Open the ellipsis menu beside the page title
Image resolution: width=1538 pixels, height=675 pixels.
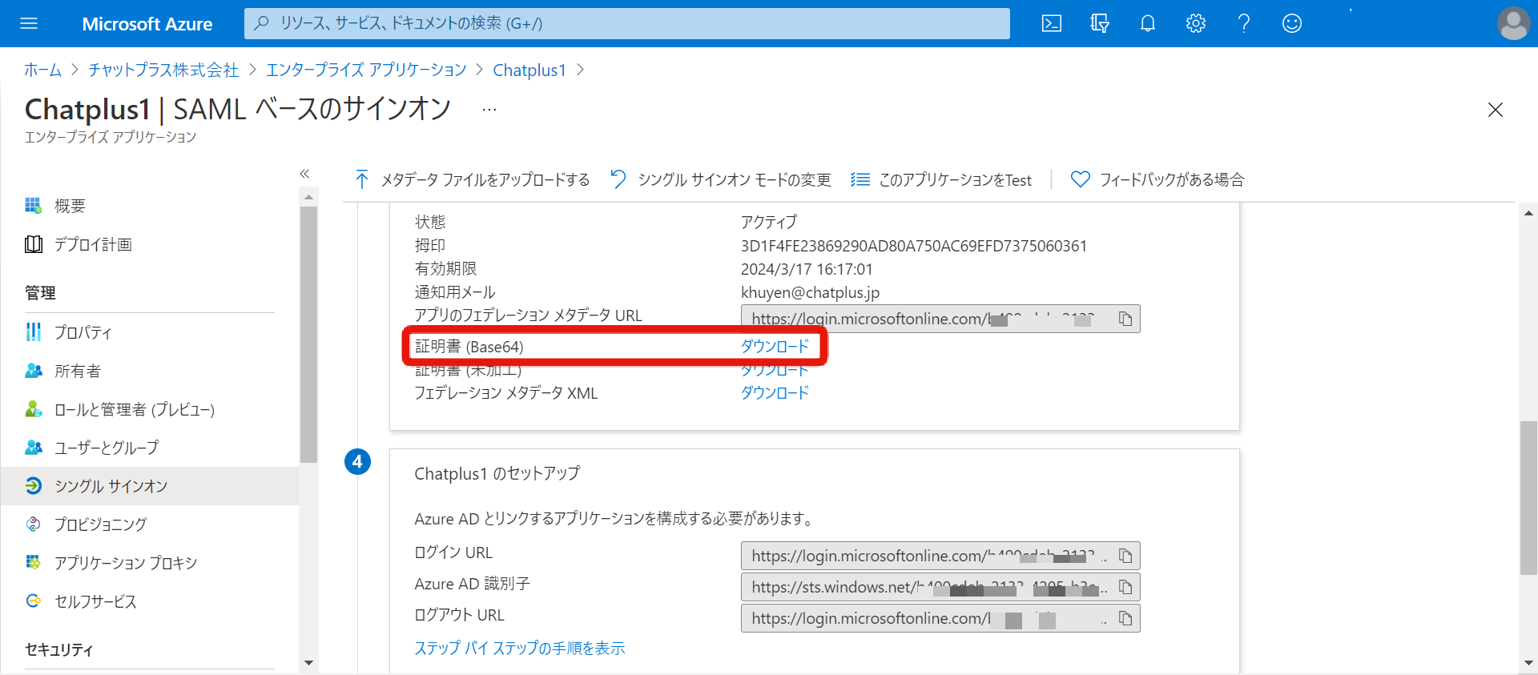[x=489, y=110]
